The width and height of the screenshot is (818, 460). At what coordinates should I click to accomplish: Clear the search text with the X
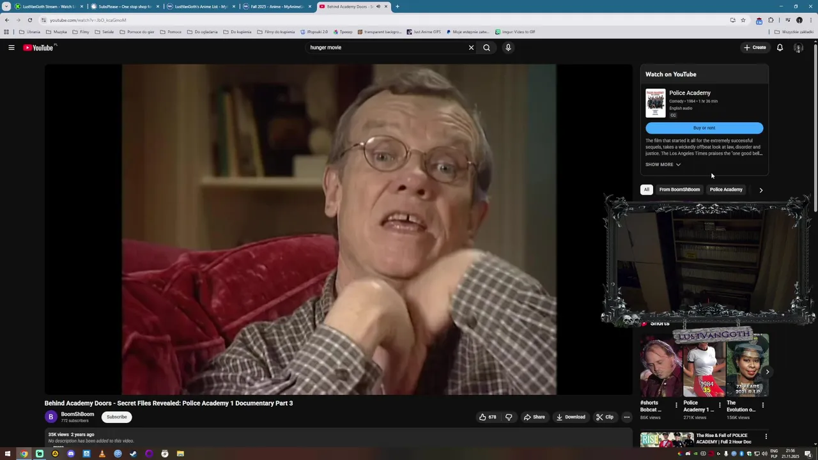(471, 47)
